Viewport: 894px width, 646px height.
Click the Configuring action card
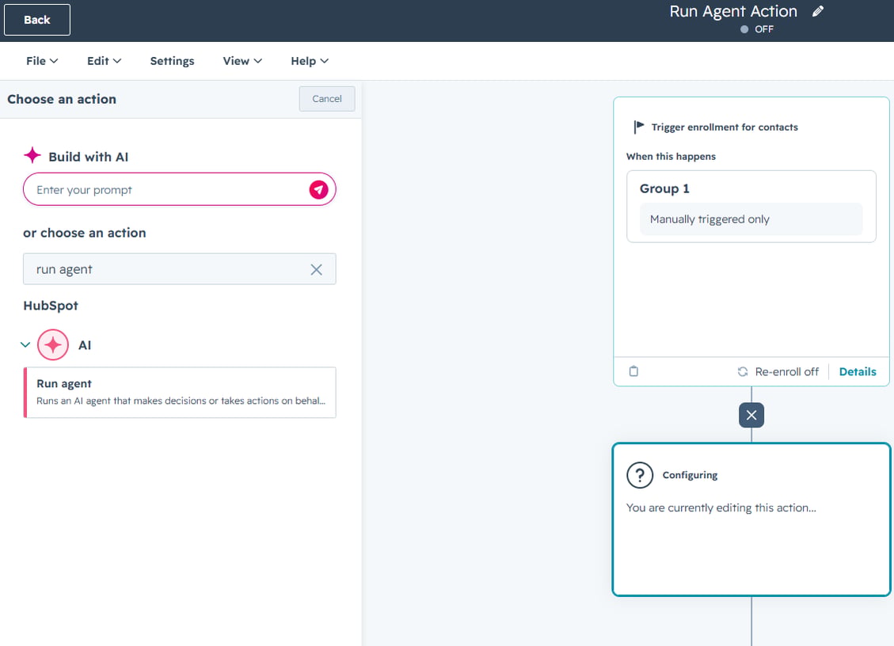(x=751, y=519)
